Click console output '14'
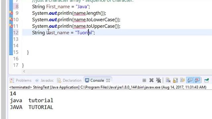The image size is (212, 119). [x=13, y=94]
